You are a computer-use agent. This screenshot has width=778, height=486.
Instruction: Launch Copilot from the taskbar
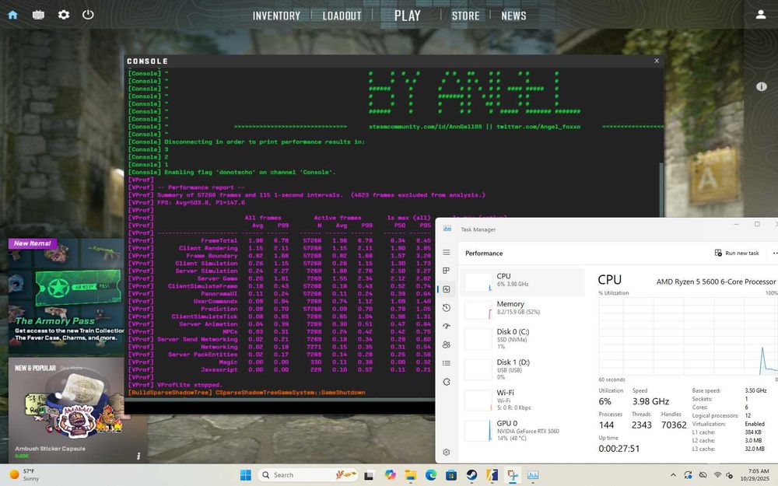(x=390, y=475)
